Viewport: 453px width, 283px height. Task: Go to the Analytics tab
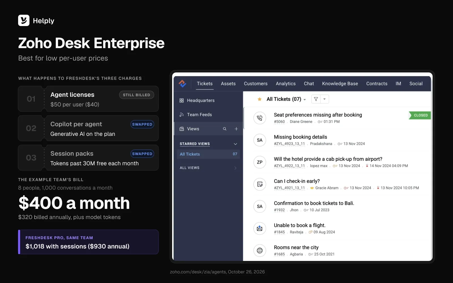(286, 83)
